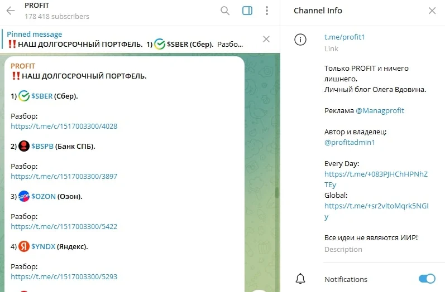This screenshot has width=445, height=292.
Task: Click the Bank SPB red logo emoji
Action: pyautogui.click(x=24, y=146)
